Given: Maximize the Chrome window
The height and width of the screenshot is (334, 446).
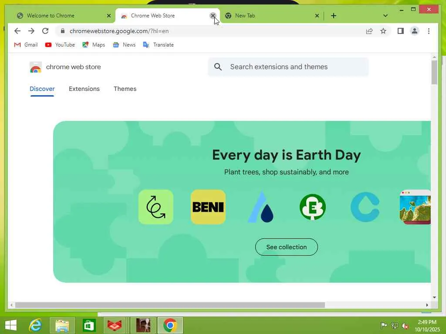Looking at the screenshot, I should (413, 10).
